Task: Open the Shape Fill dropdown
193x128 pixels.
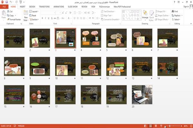Action: (161, 12)
